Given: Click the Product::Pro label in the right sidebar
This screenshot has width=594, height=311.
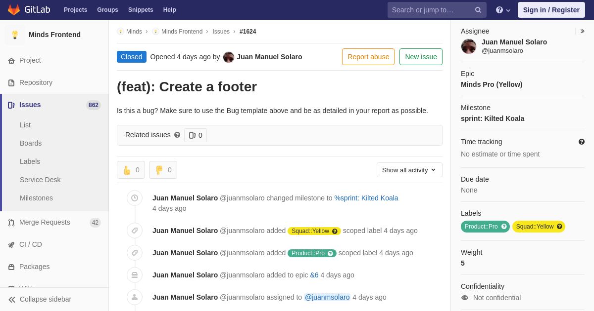Looking at the screenshot, I should [481, 227].
